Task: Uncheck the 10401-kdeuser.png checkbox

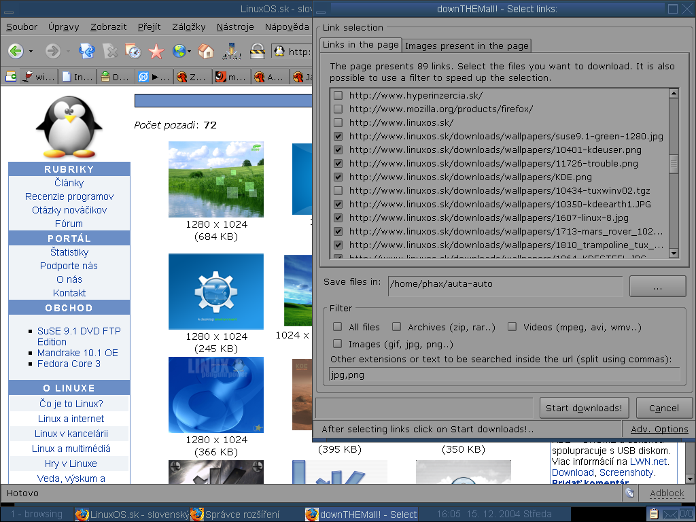Action: pos(338,150)
